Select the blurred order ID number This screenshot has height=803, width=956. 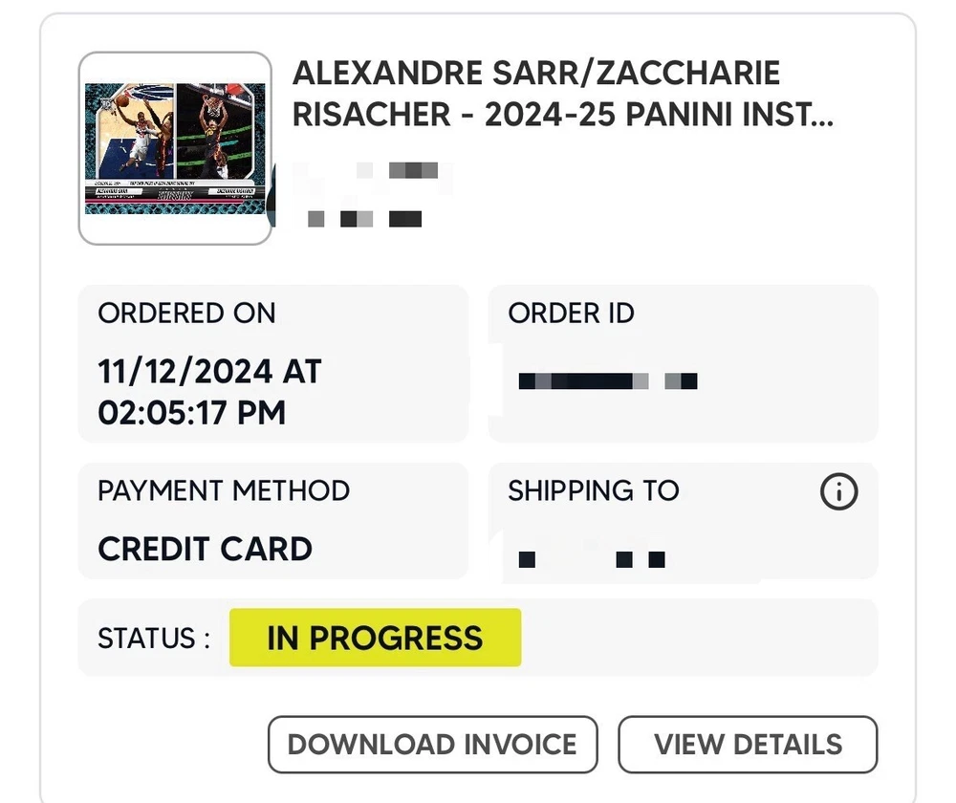click(607, 381)
